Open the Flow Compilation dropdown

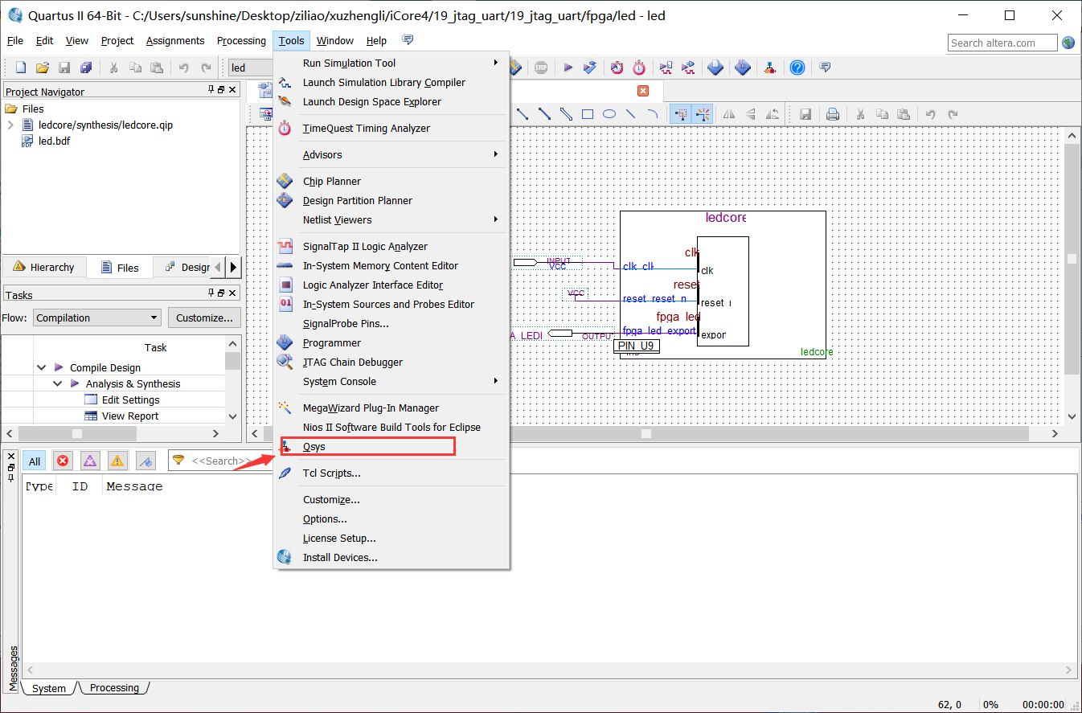tap(97, 318)
